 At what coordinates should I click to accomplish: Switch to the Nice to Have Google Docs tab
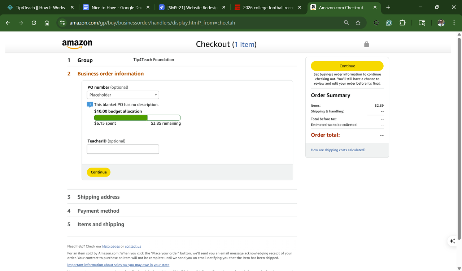point(115,7)
